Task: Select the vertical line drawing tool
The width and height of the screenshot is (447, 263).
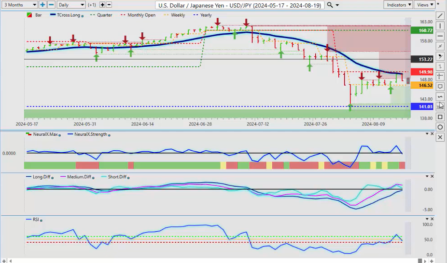Action: tap(440, 26)
